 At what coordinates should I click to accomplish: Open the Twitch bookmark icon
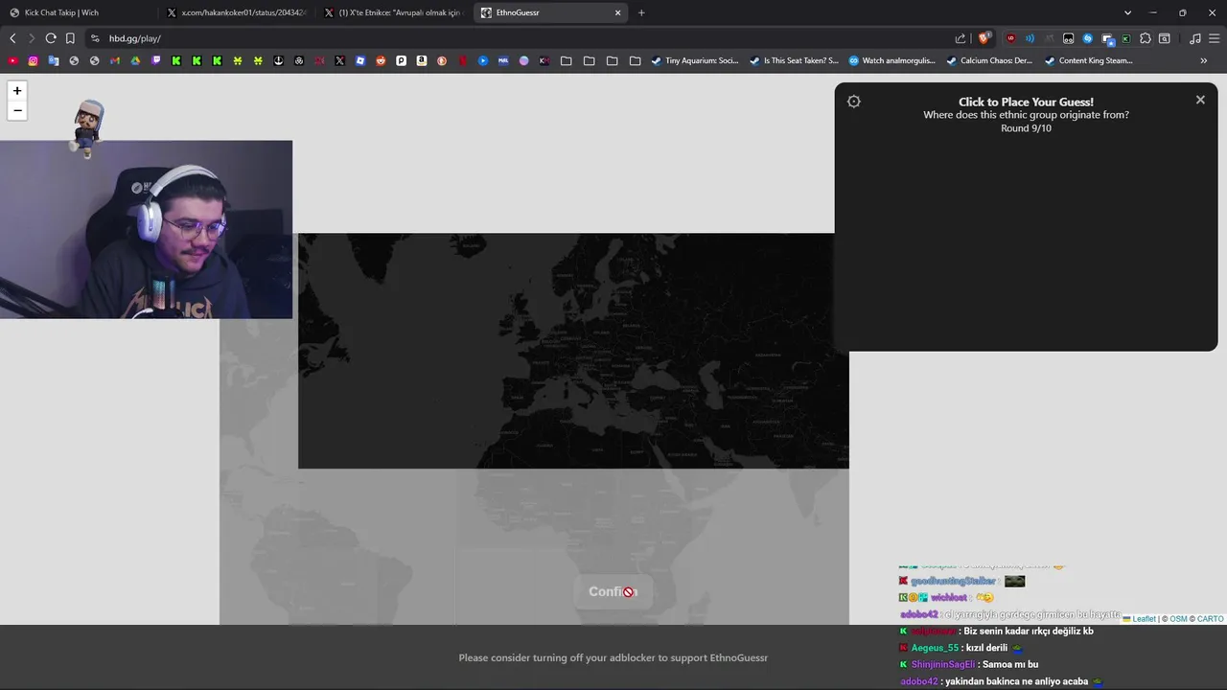[x=156, y=60]
